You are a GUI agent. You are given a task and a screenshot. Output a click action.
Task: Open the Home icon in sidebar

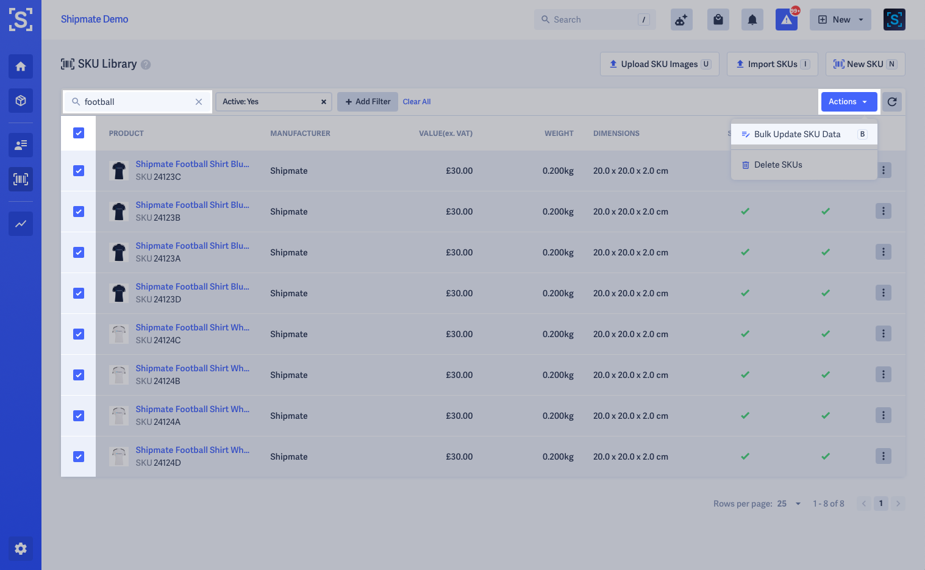[x=21, y=66]
